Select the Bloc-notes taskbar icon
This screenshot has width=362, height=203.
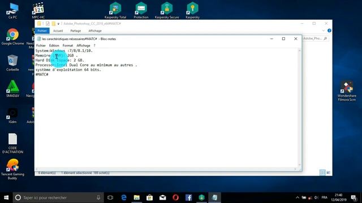coord(214,197)
